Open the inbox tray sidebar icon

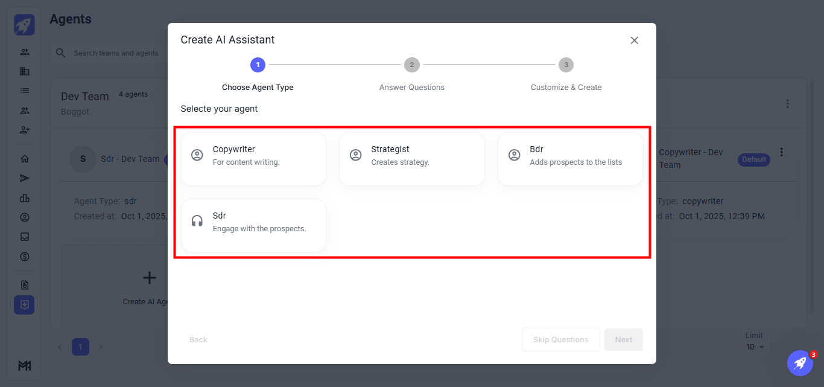point(25,237)
